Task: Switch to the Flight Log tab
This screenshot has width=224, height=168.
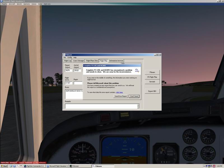Action: pyautogui.click(x=67, y=61)
